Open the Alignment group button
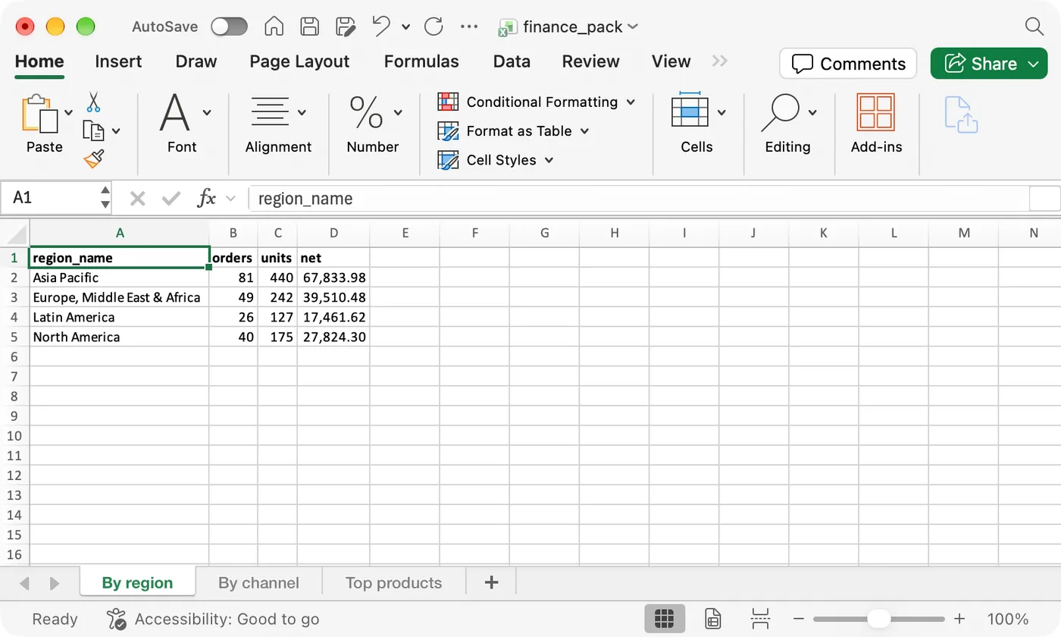This screenshot has width=1061, height=637. 278,124
